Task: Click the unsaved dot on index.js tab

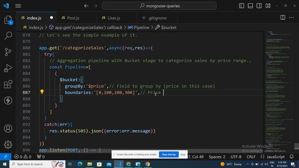Action: (51, 18)
